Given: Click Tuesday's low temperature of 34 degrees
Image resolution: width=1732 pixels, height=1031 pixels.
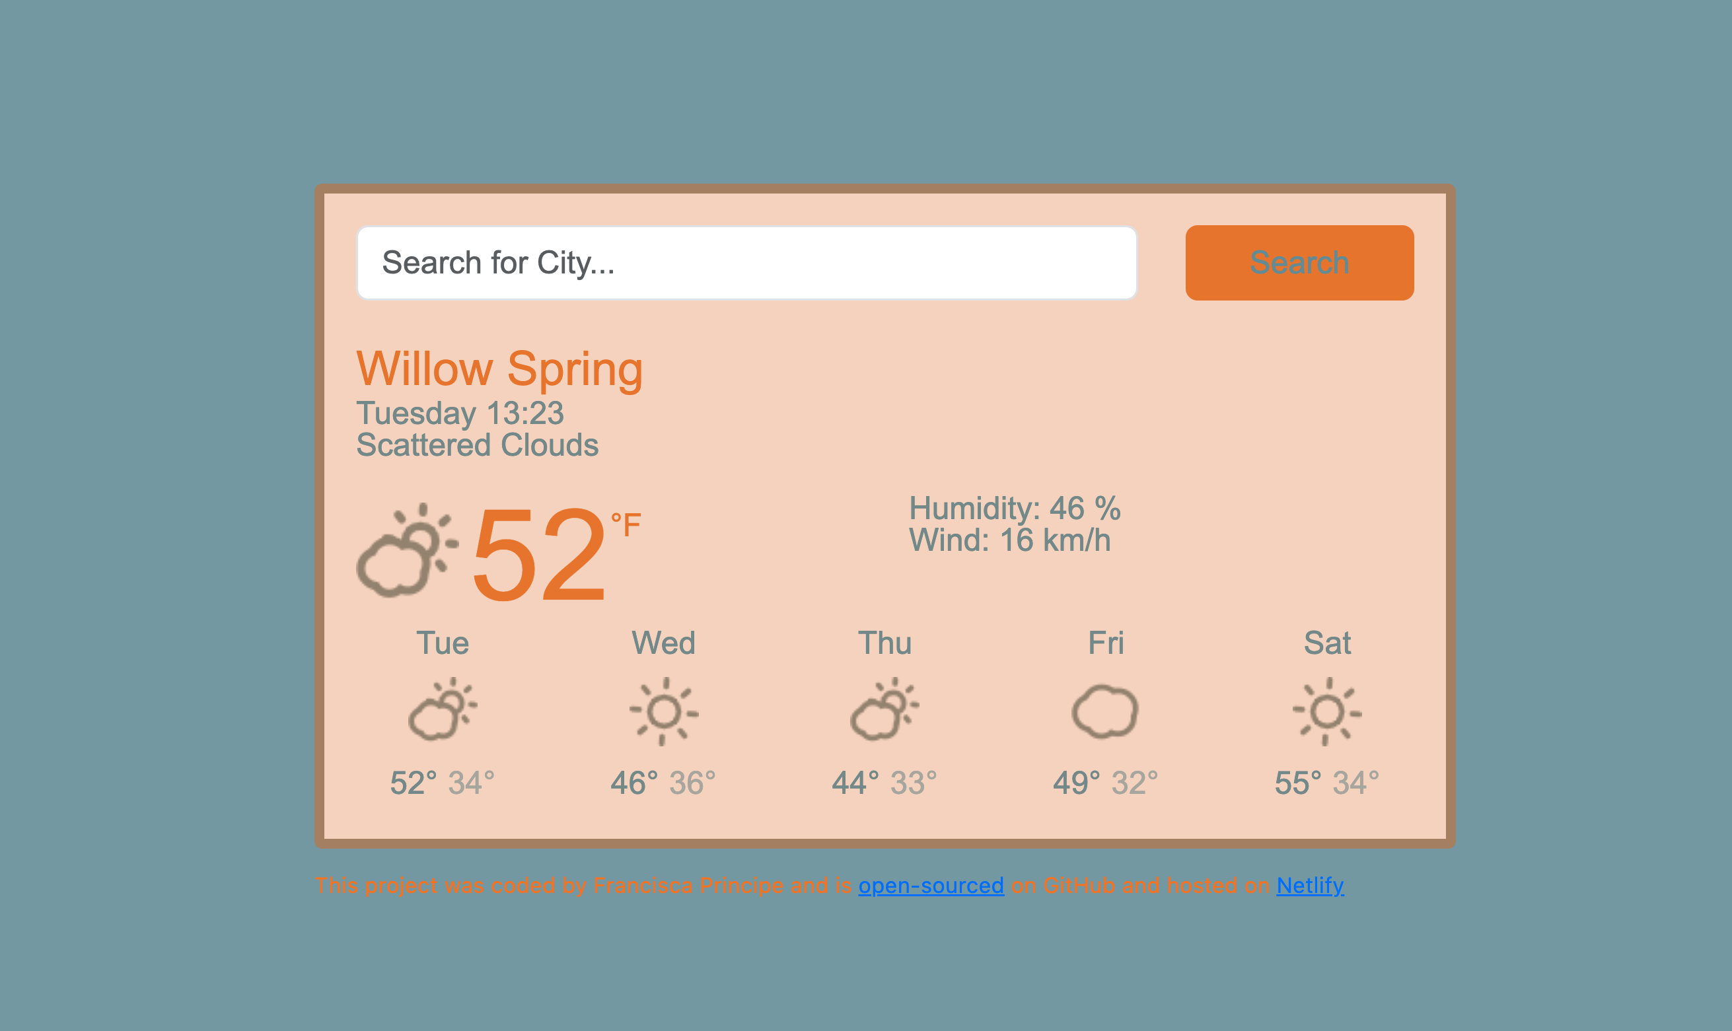Looking at the screenshot, I should pos(471,783).
